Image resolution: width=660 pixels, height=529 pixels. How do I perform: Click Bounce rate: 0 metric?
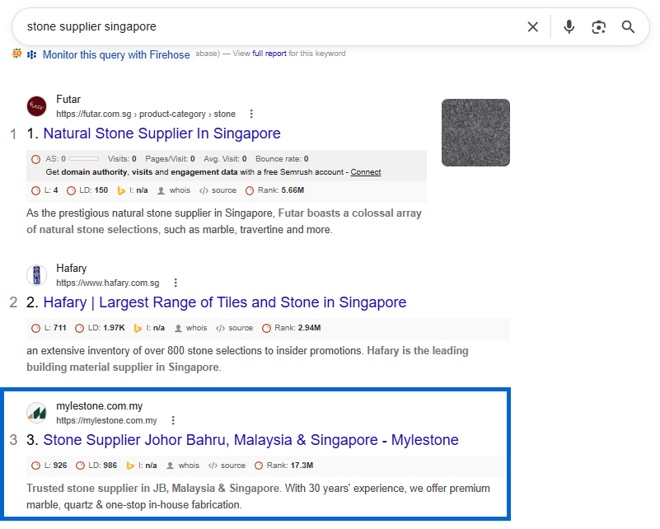(x=282, y=159)
